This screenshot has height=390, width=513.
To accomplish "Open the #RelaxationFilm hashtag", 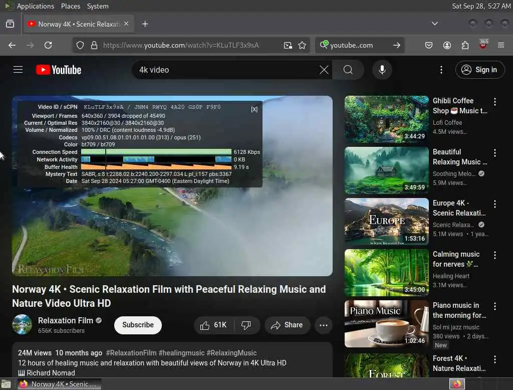I will click(131, 353).
